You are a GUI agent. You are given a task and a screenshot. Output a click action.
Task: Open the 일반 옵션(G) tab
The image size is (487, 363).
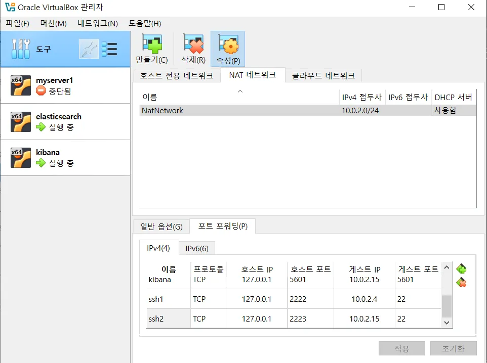click(161, 226)
